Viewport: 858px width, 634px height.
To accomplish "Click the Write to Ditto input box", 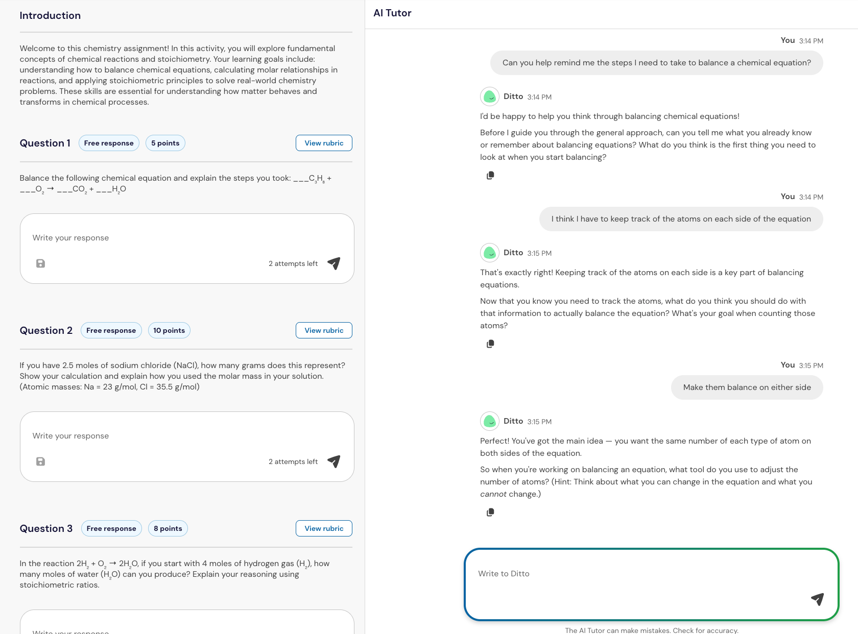I will pos(651,574).
